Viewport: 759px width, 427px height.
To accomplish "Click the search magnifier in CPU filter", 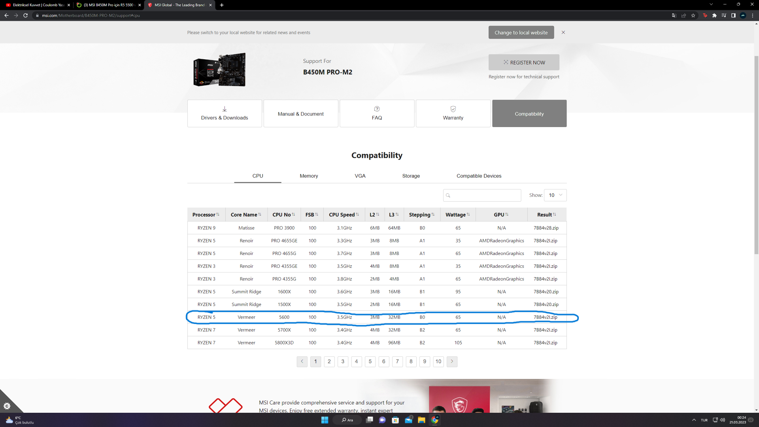I will [448, 195].
